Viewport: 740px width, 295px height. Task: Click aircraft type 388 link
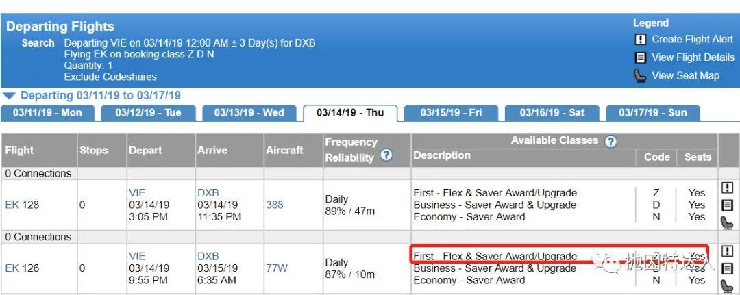pos(274,205)
